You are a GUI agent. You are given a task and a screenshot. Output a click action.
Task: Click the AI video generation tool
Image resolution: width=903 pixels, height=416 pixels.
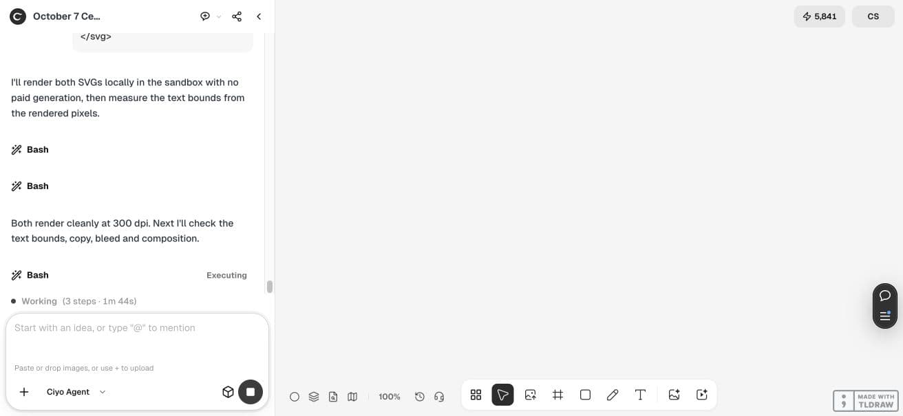702,395
